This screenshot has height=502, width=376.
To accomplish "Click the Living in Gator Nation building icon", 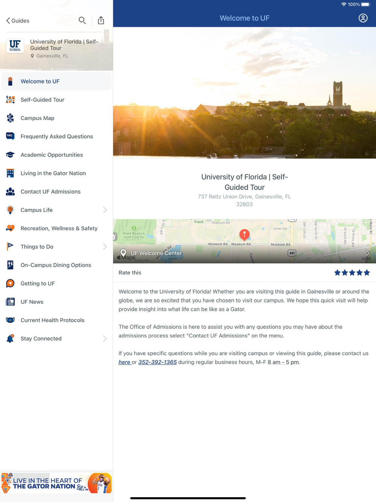I will pyautogui.click(x=10, y=173).
